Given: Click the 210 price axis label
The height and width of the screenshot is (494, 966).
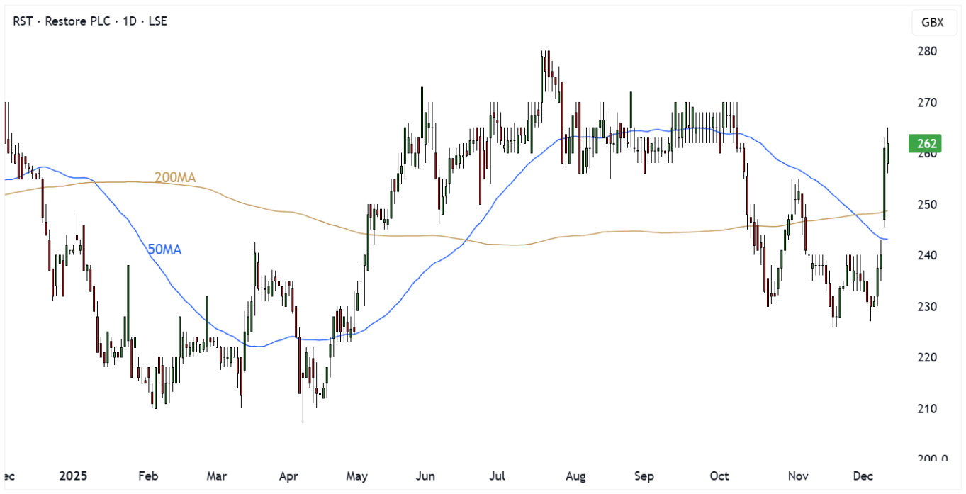Looking at the screenshot, I should coord(926,409).
